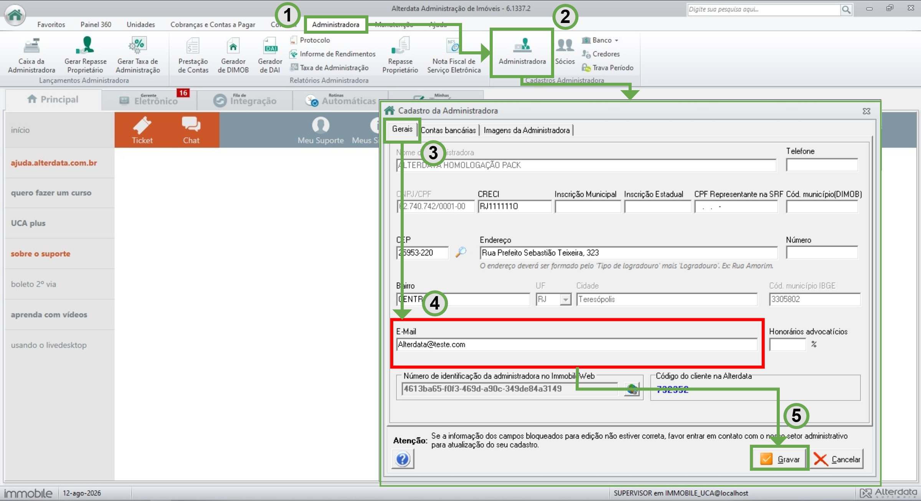This screenshot has height=501, width=921.
Task: Click the top search input box
Action: point(764,10)
